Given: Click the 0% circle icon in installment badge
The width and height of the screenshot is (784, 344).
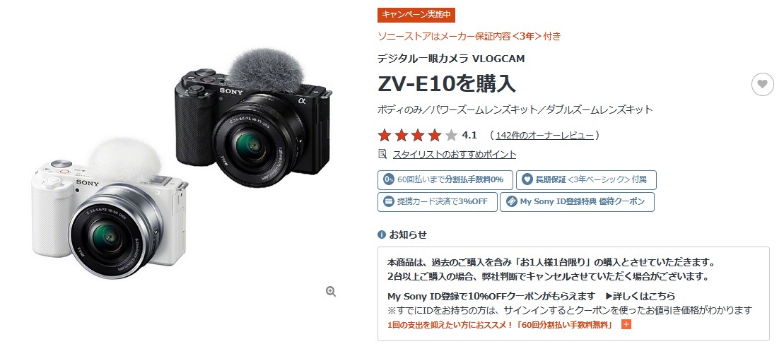Looking at the screenshot, I should click(x=389, y=179).
